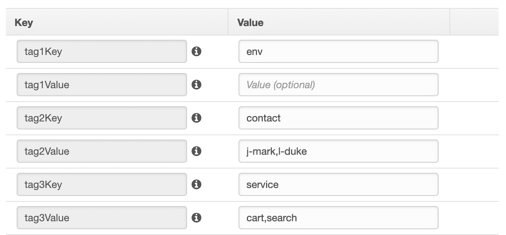This screenshot has width=506, height=235.
Task: Click the Value column header
Action: (250, 22)
